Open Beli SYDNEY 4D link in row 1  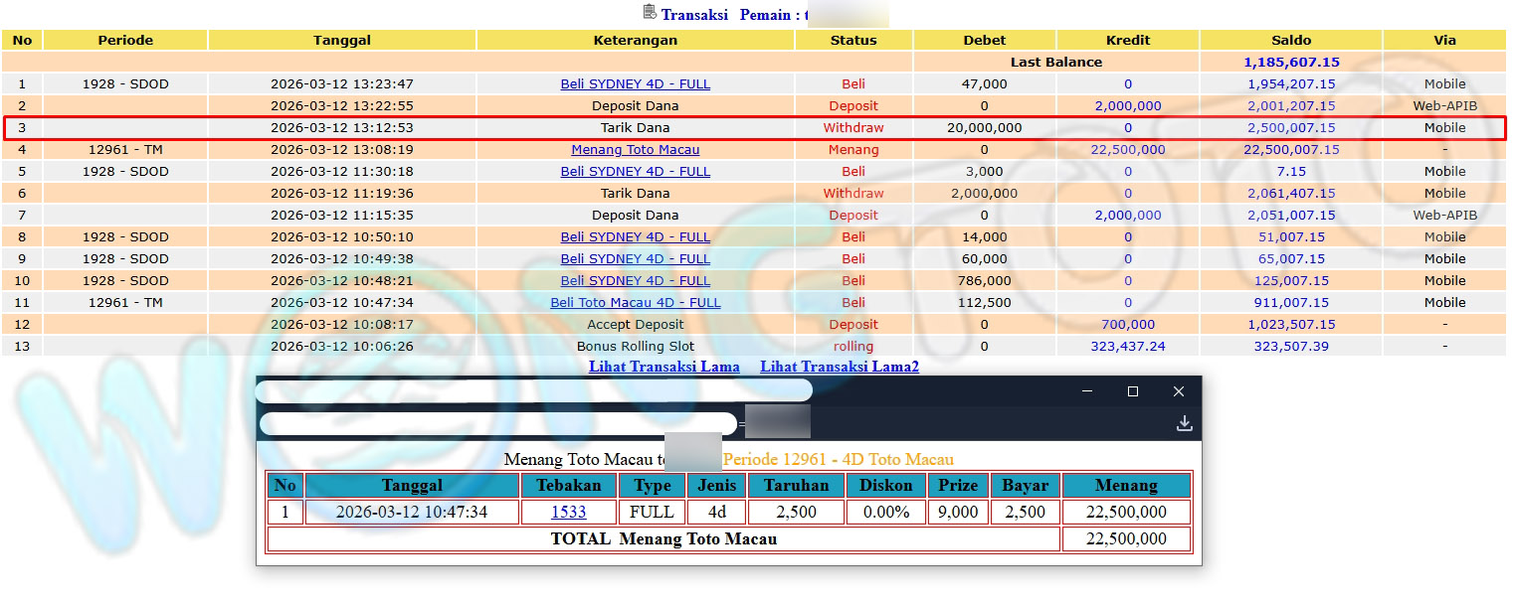tap(635, 84)
